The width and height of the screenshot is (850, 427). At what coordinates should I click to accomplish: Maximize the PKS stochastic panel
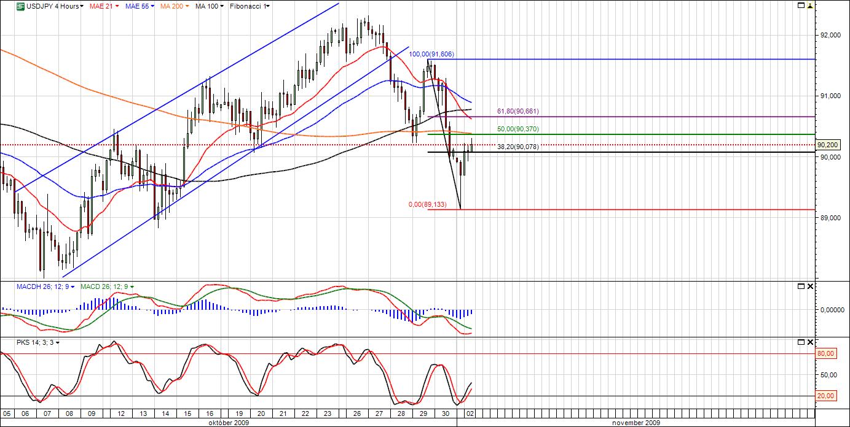801,342
